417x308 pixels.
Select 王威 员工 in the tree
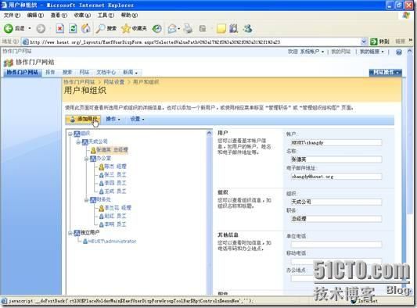pyautogui.click(x=115, y=192)
